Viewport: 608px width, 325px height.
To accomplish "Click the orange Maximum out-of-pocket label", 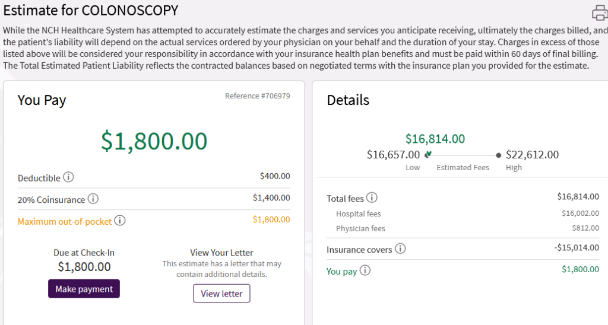I will 65,221.
